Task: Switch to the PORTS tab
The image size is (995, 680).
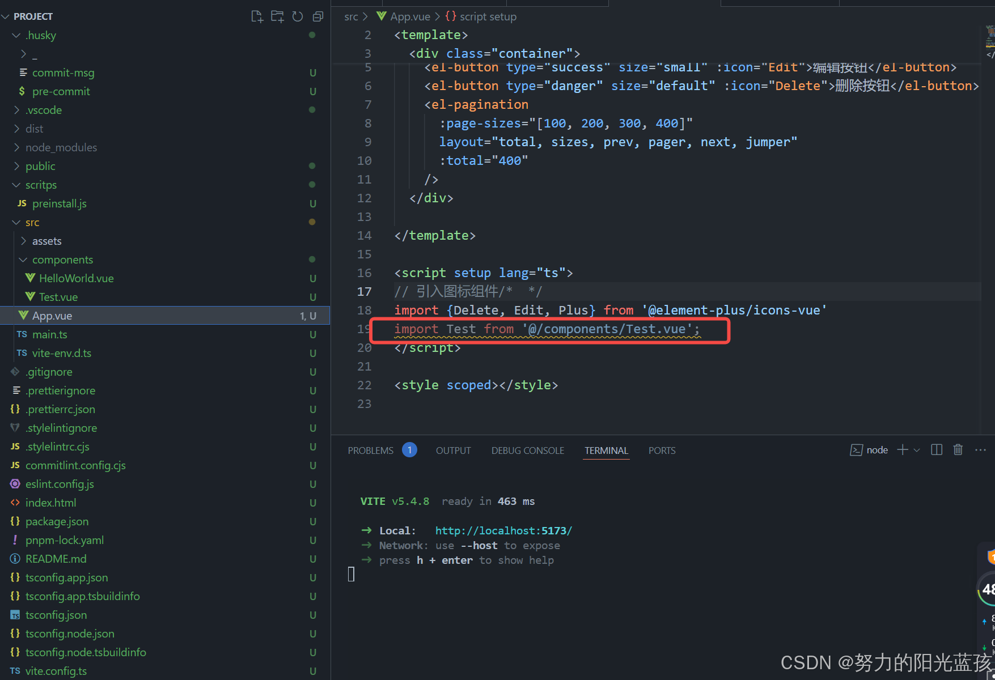Action: pyautogui.click(x=662, y=450)
